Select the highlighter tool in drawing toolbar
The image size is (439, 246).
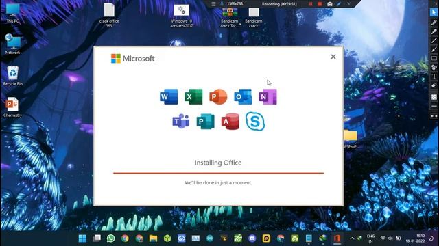point(434,31)
